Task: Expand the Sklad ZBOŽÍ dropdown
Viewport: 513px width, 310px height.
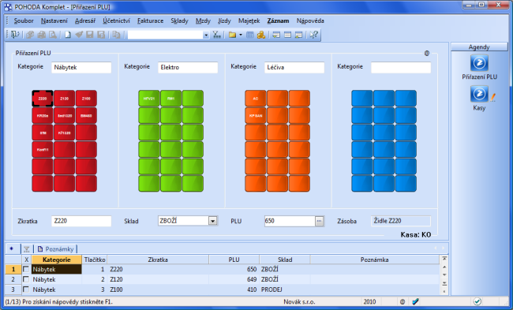Action: pyautogui.click(x=212, y=221)
